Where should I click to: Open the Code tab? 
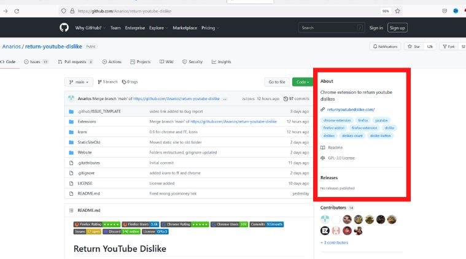(8, 62)
